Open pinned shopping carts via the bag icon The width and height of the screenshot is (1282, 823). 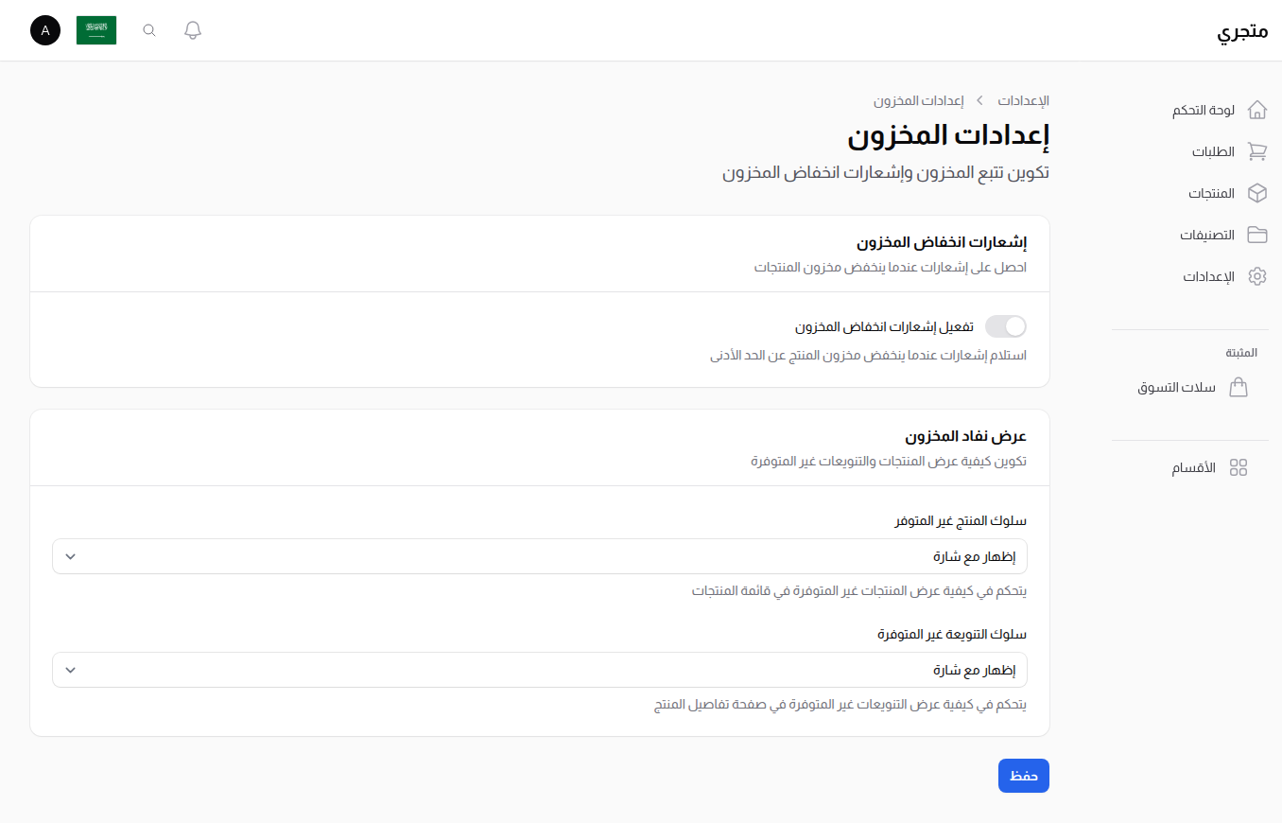pyautogui.click(x=1239, y=387)
